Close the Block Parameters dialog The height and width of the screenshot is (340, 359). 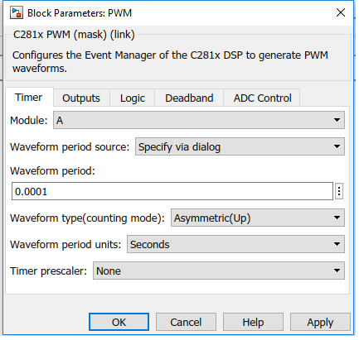pos(341,12)
